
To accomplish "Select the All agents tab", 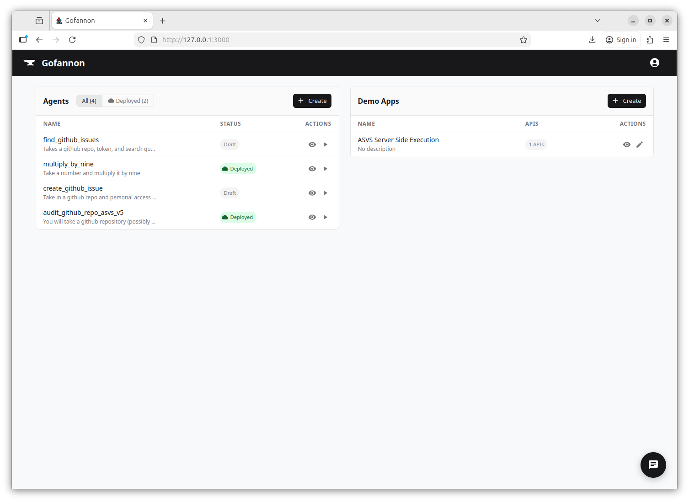I will tap(89, 101).
